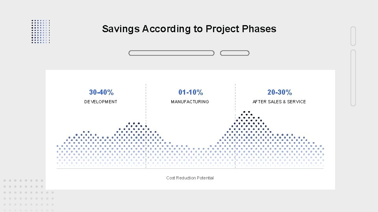This screenshot has width=378, height=212.
Task: Select the AFTER SALES & SERVICE label
Action: click(279, 102)
